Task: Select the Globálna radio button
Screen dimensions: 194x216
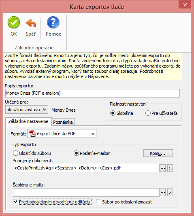Action: [x=113, y=113]
